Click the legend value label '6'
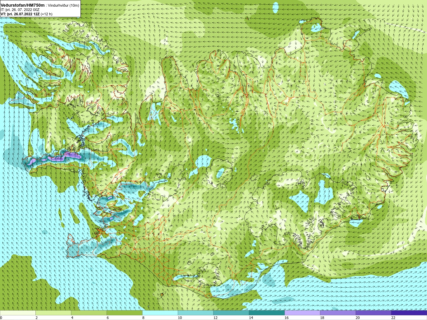The image size is (427, 320). coord(107,318)
